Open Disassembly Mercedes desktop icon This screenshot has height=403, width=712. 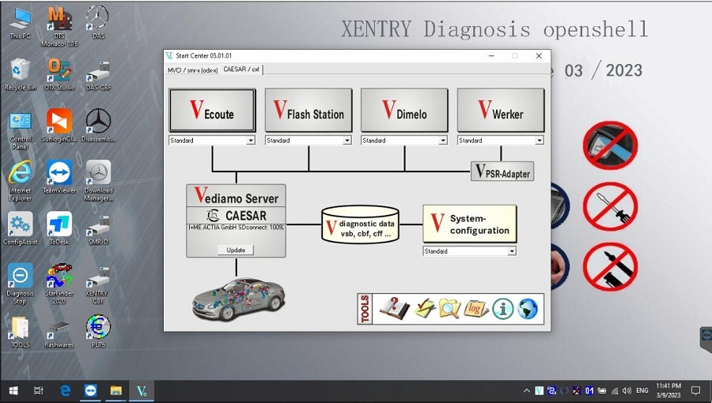pyautogui.click(x=98, y=126)
